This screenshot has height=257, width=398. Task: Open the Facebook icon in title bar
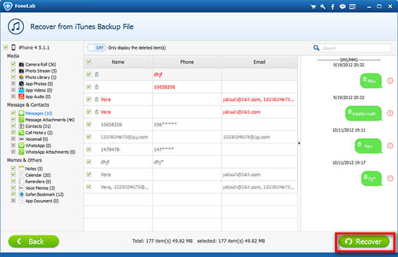[332, 7]
